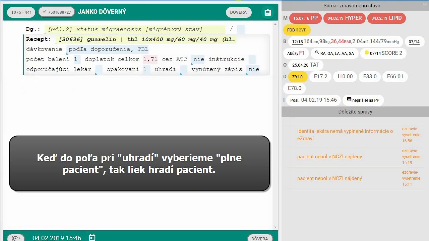This screenshot has width=429, height=241.
Task: Open message Identita lekára nemá vyplnené informácie
Action: (345, 135)
